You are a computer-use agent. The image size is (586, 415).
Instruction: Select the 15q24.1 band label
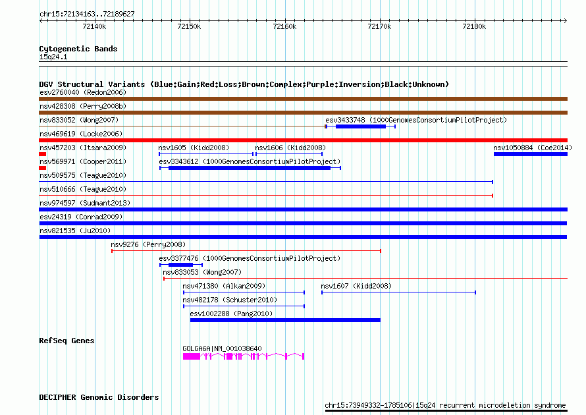53,57
